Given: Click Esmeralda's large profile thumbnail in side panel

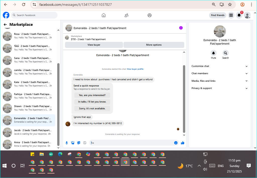Looking at the screenshot, I should pyautogui.click(x=220, y=31).
